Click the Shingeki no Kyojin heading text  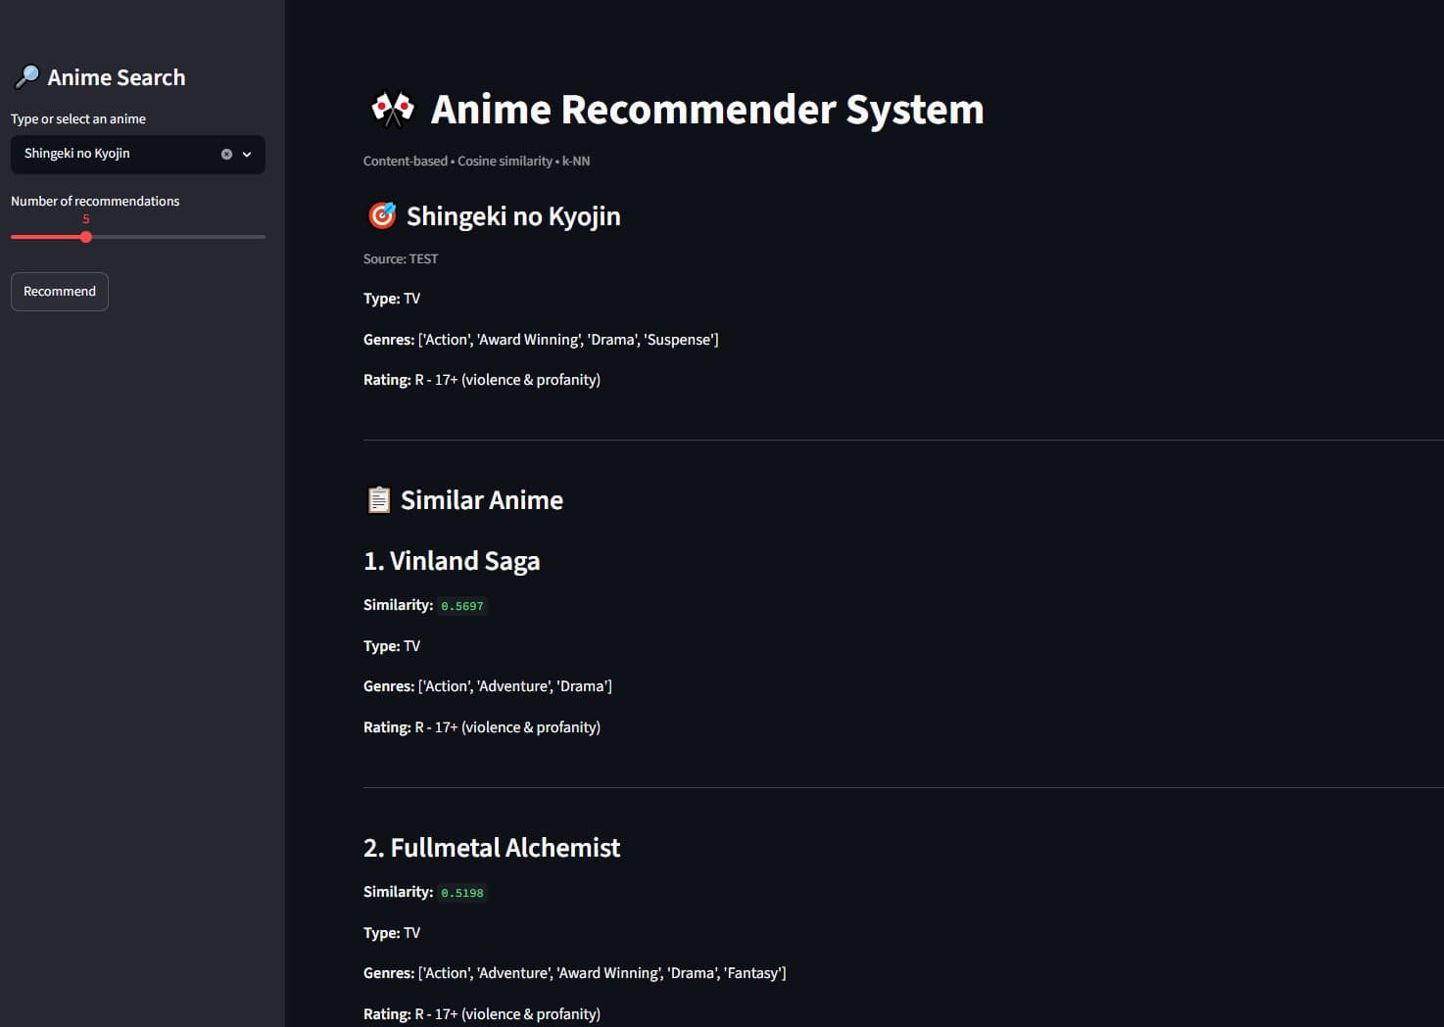pyautogui.click(x=513, y=216)
